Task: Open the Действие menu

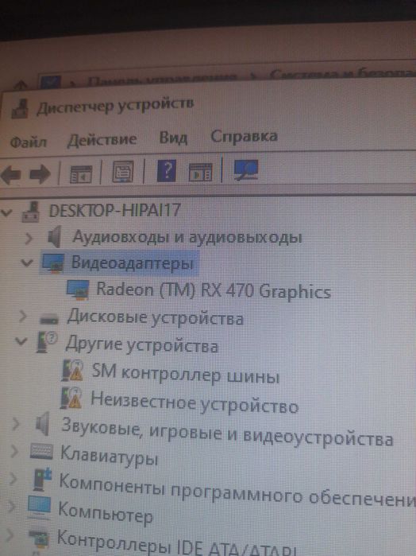Action: click(102, 140)
